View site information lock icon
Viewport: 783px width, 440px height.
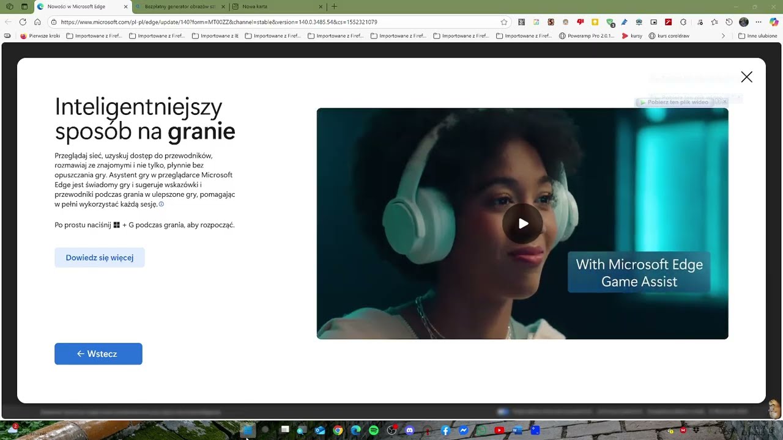point(54,22)
